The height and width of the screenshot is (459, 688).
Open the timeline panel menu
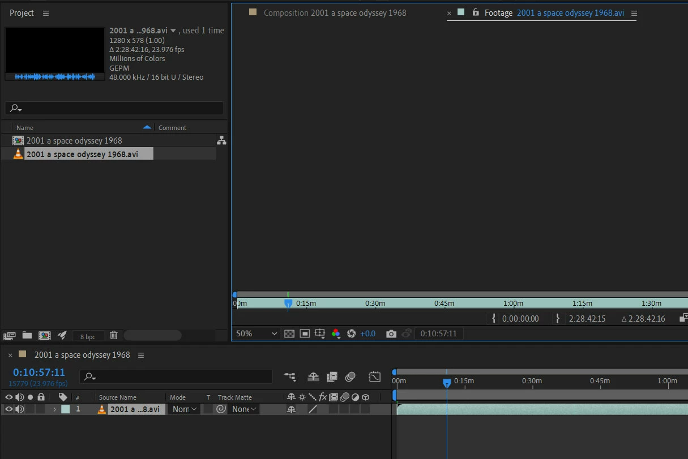(141, 356)
